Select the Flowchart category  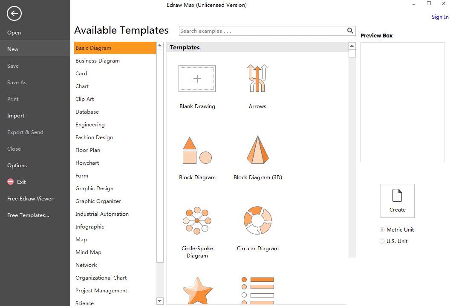click(x=87, y=163)
